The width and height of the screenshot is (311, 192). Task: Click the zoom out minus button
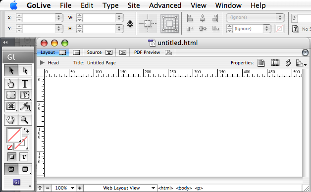tap(48, 188)
